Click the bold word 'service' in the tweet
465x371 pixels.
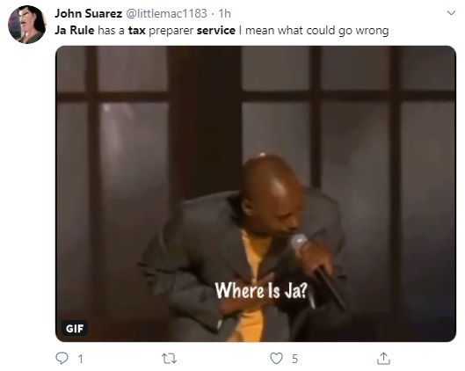[x=216, y=30]
